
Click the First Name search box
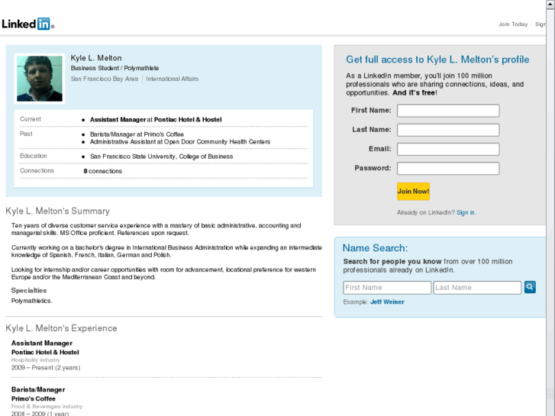tap(387, 288)
